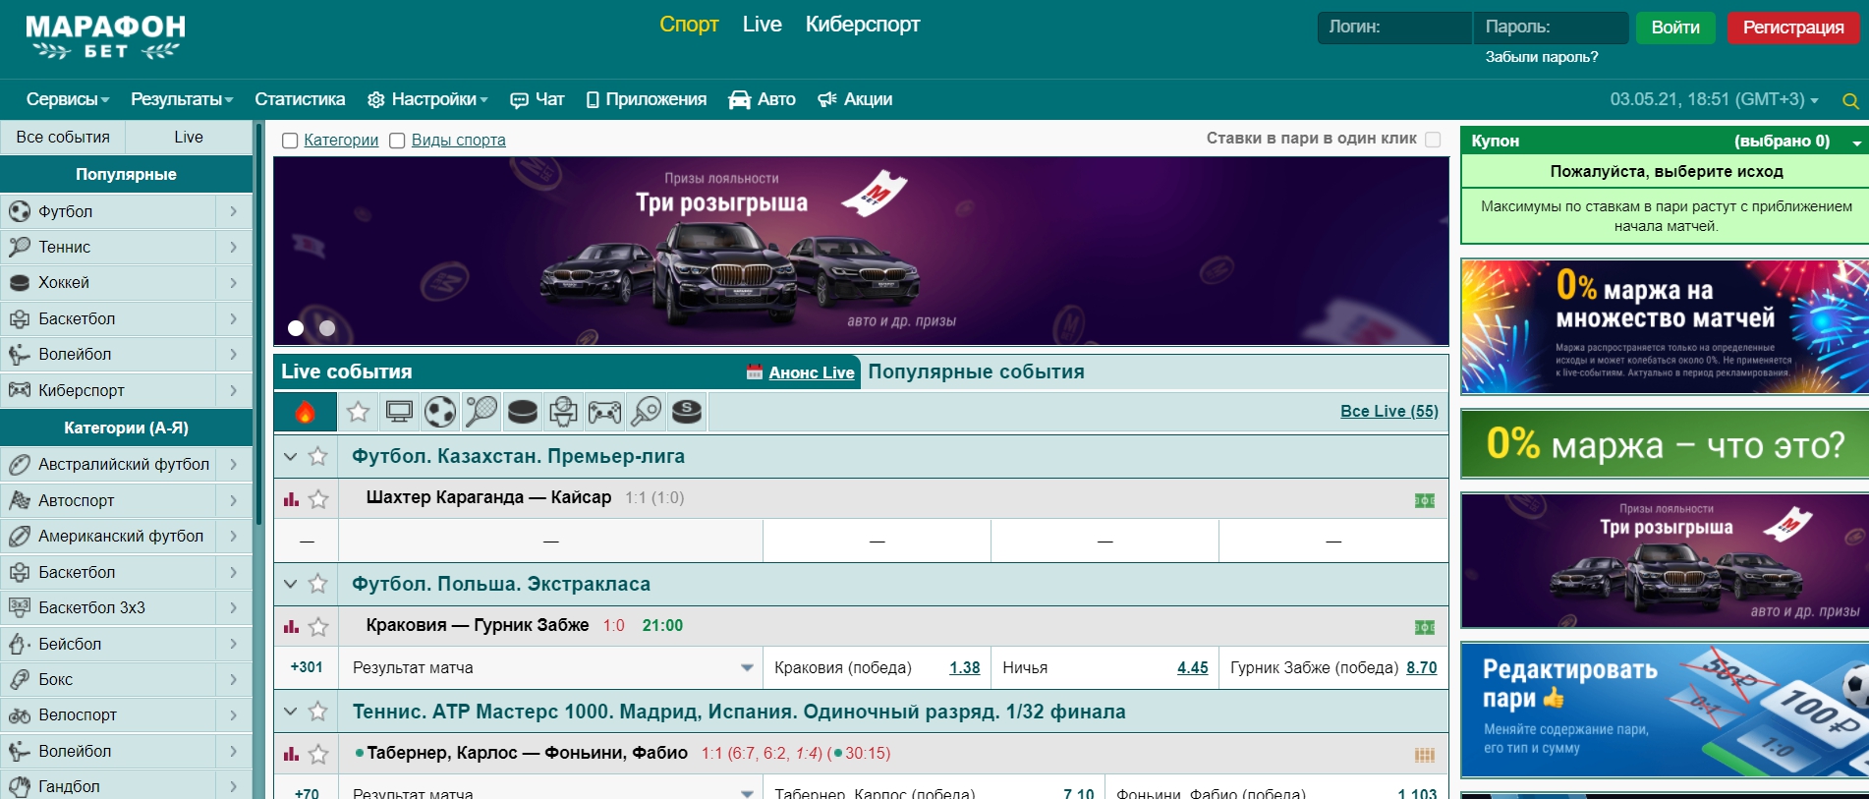The width and height of the screenshot is (1869, 799).
Task: Click the Логин input field
Action: [x=1393, y=28]
